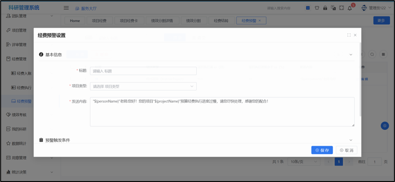The height and width of the screenshot is (182, 395).
Task: Click the dialog's vertical scrollbar
Action: (360, 82)
